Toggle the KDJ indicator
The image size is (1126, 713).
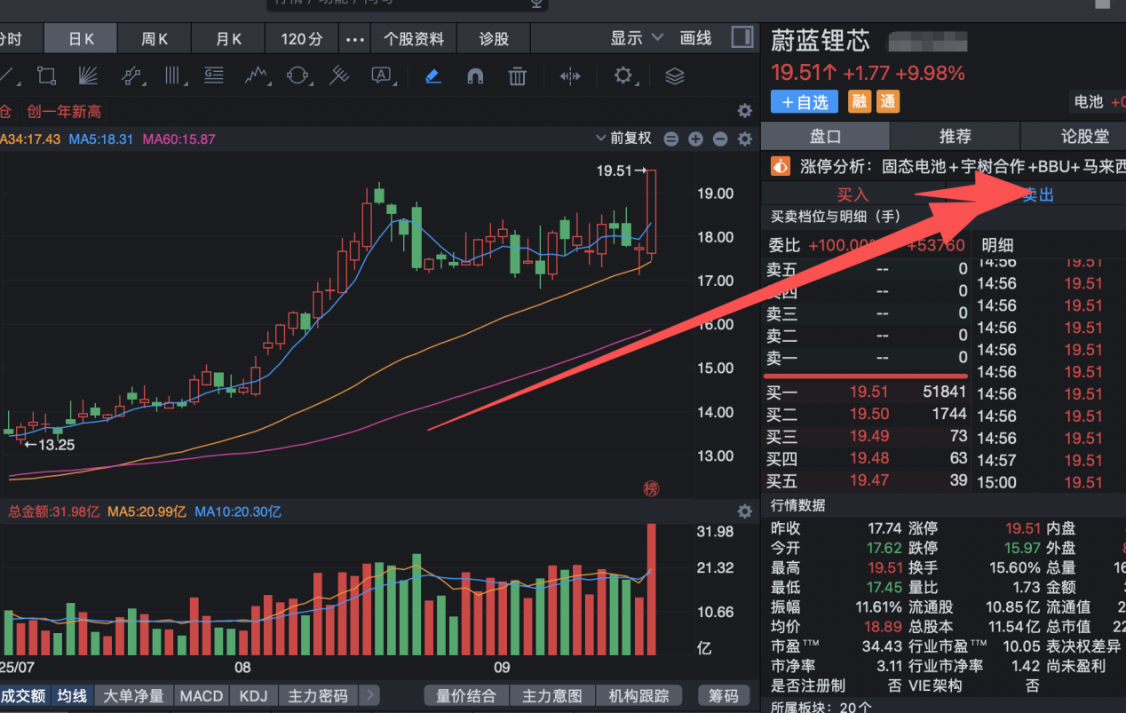pos(254,695)
